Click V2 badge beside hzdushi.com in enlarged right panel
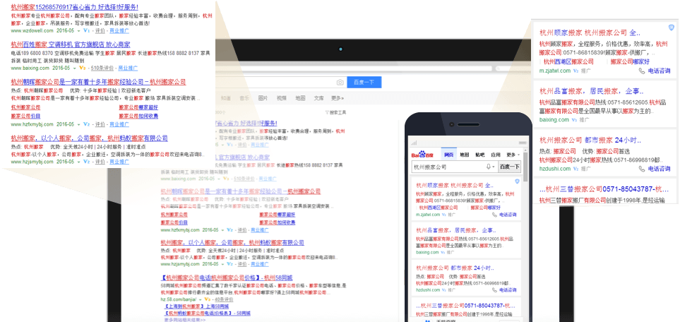This screenshot has height=322, width=680. coord(576,169)
